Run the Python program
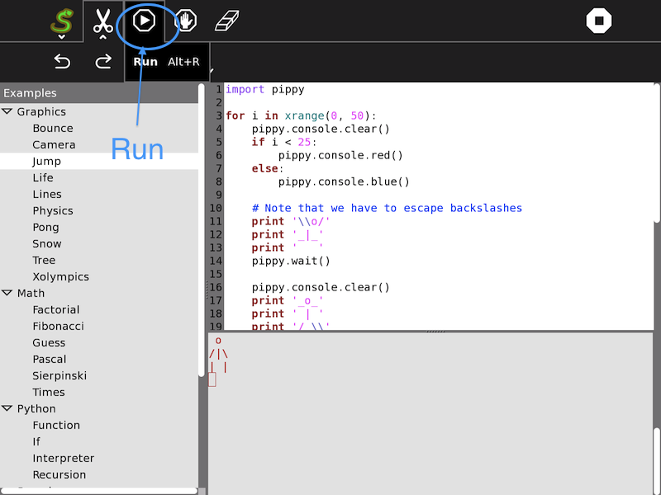This screenshot has width=661, height=495. 145,21
